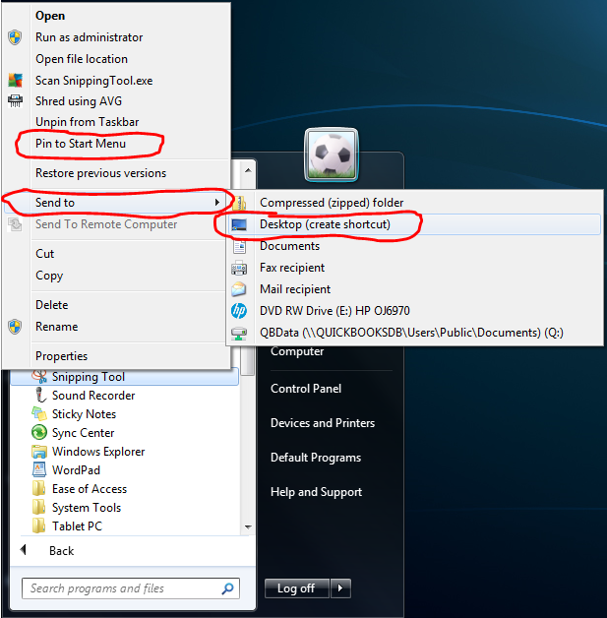Open Help and Support

click(x=316, y=492)
